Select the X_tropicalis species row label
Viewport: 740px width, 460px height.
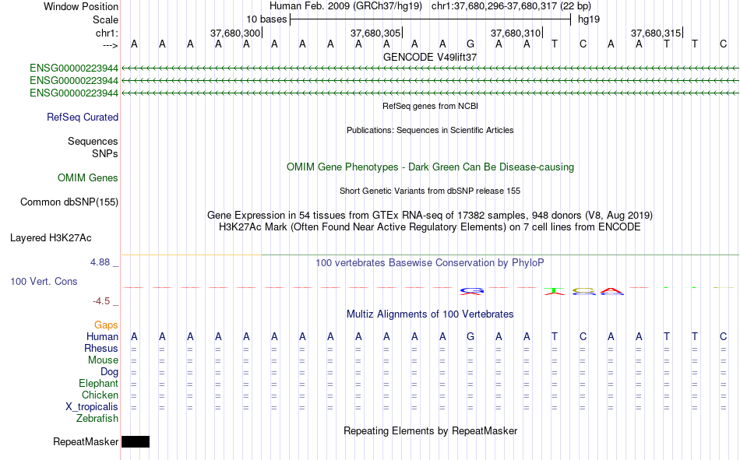coord(92,407)
